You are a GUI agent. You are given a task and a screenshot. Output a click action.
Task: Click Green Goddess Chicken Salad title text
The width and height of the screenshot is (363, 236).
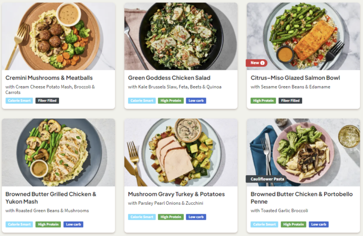coord(169,78)
